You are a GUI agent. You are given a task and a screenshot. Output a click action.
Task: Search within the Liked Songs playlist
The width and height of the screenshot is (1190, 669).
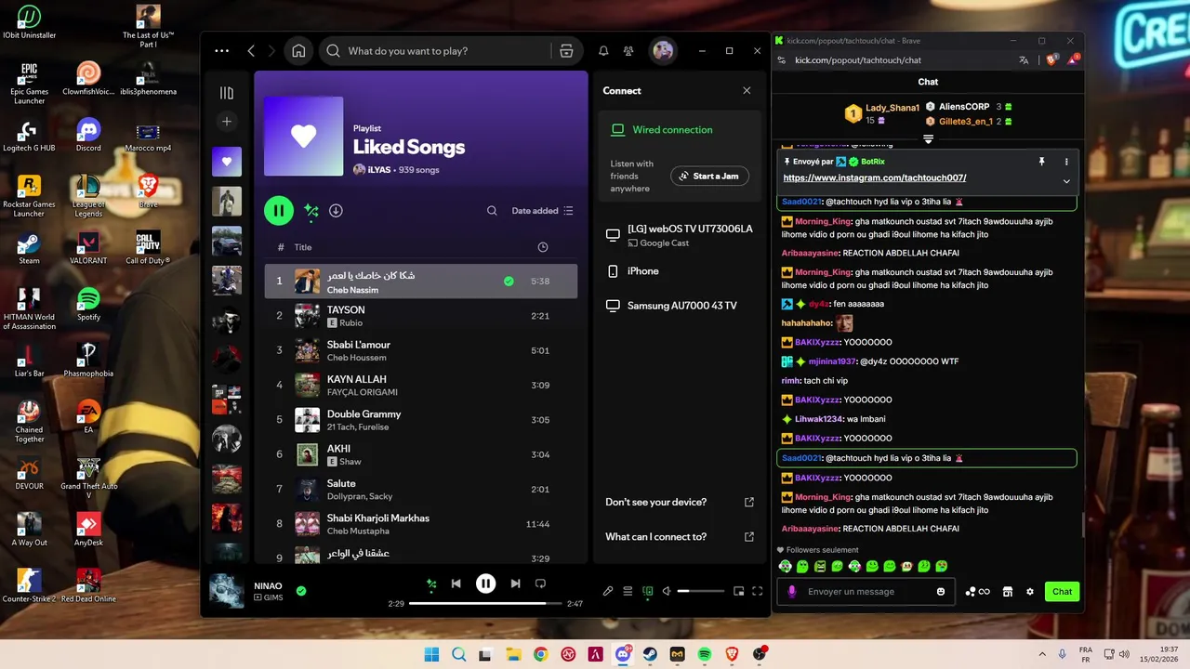pos(492,211)
